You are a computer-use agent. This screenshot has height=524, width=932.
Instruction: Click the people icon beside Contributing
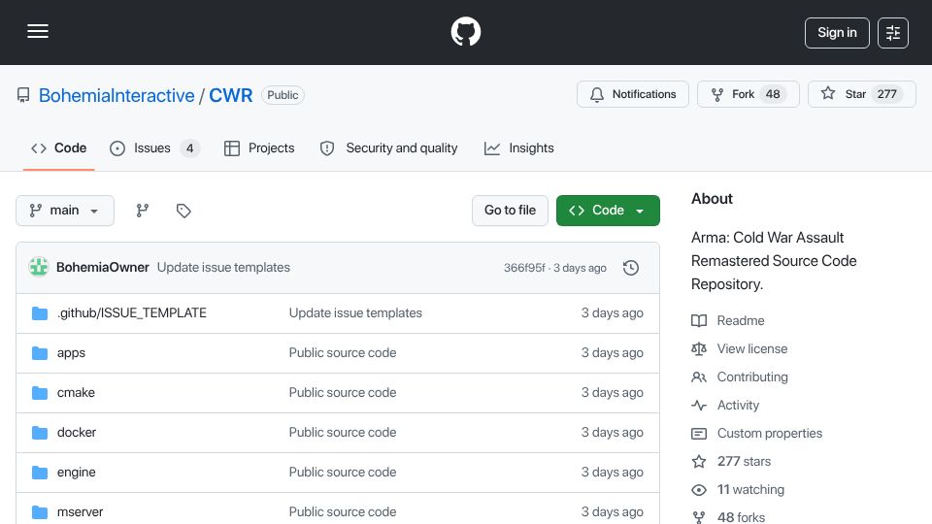point(699,377)
